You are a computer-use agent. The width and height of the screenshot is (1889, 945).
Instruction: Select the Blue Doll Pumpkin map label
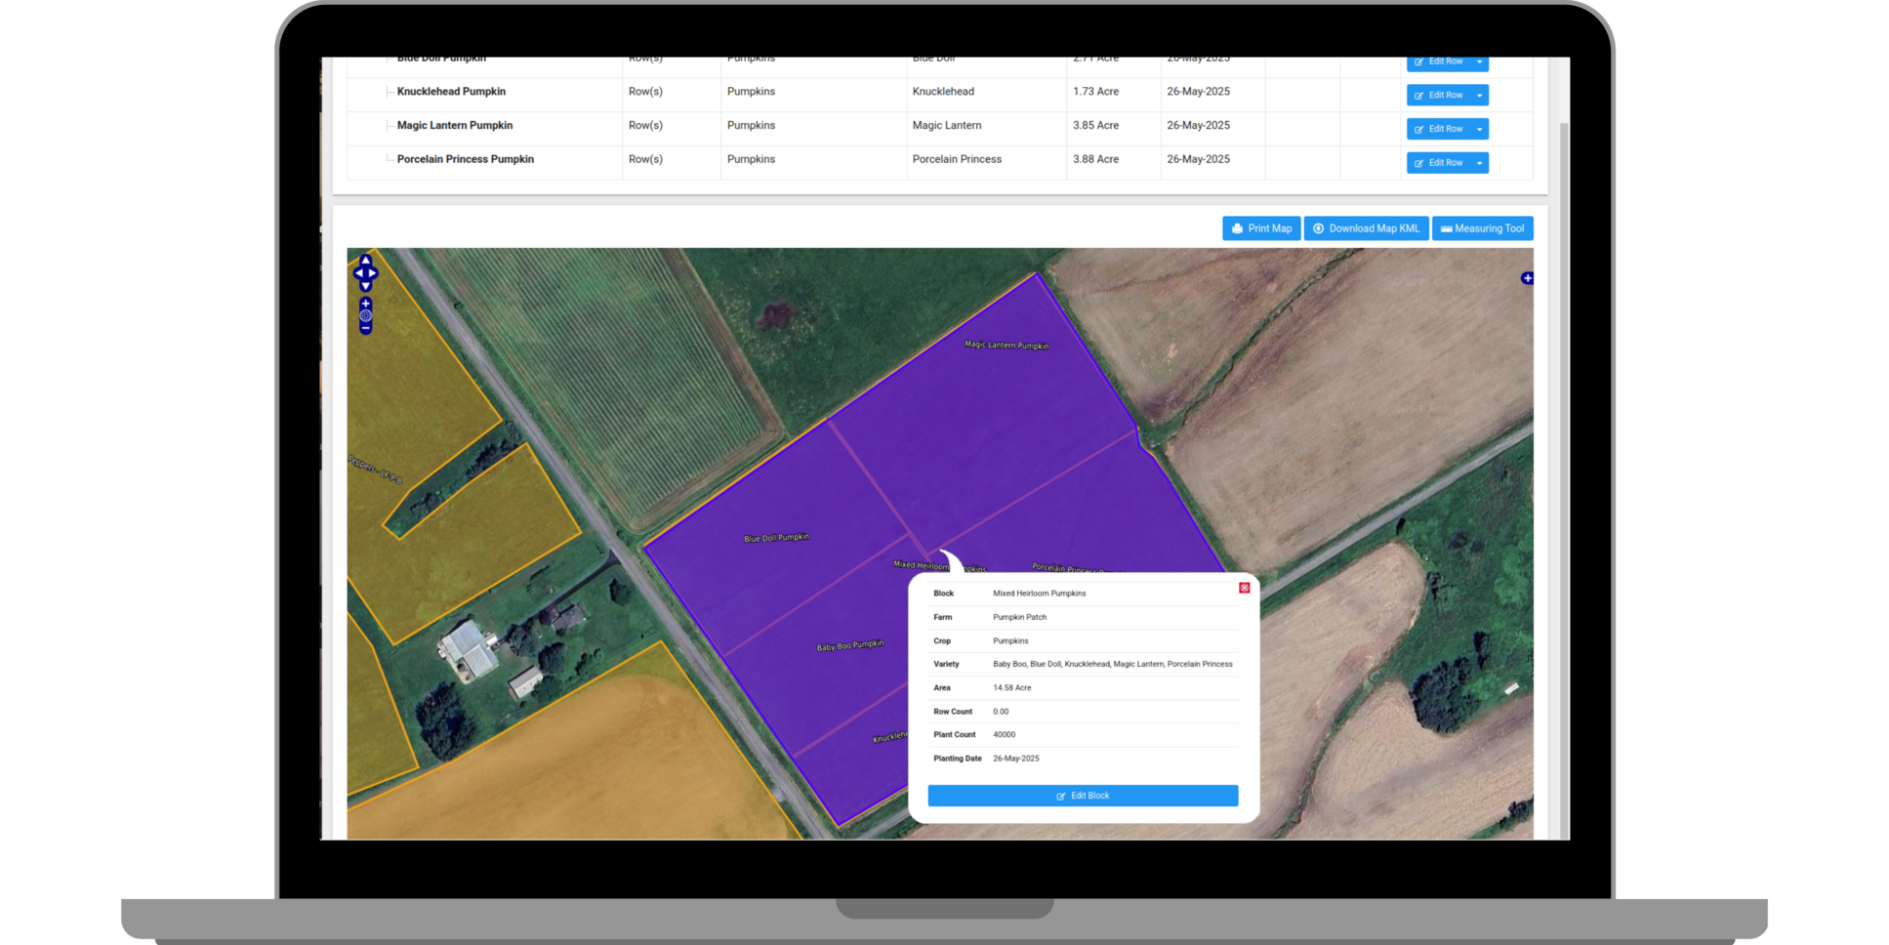[776, 538]
